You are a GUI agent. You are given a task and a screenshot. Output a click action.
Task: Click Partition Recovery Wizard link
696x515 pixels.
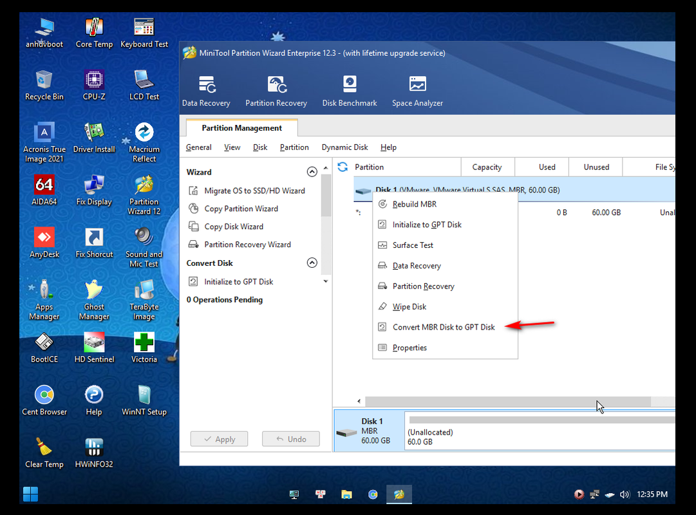pos(240,245)
